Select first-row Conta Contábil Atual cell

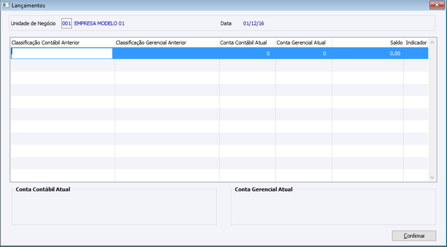coord(247,53)
